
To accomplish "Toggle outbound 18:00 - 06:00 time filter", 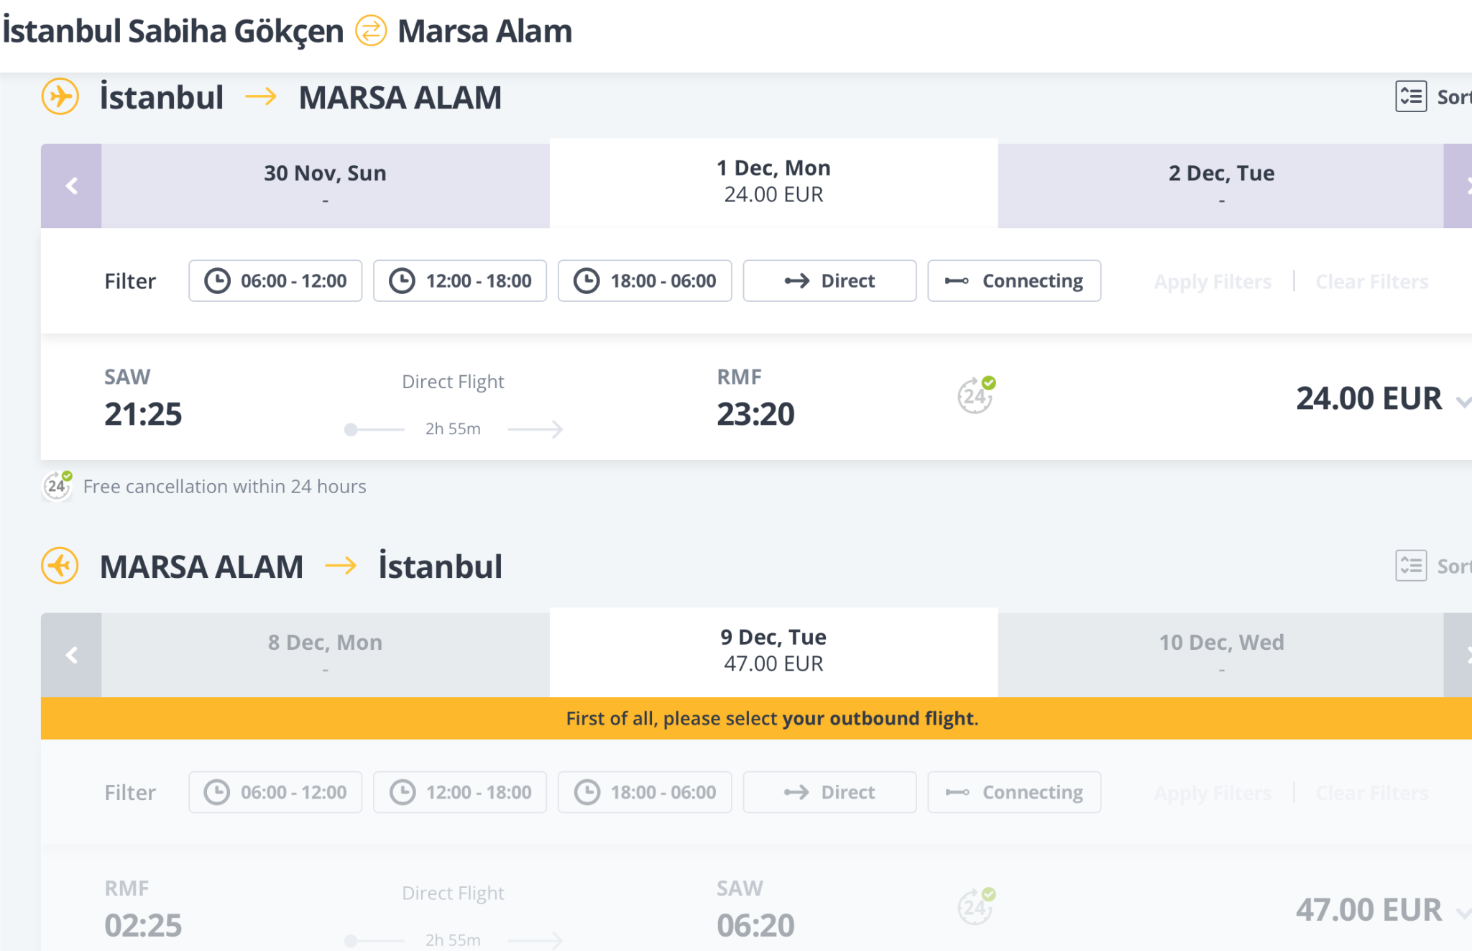I will (645, 281).
